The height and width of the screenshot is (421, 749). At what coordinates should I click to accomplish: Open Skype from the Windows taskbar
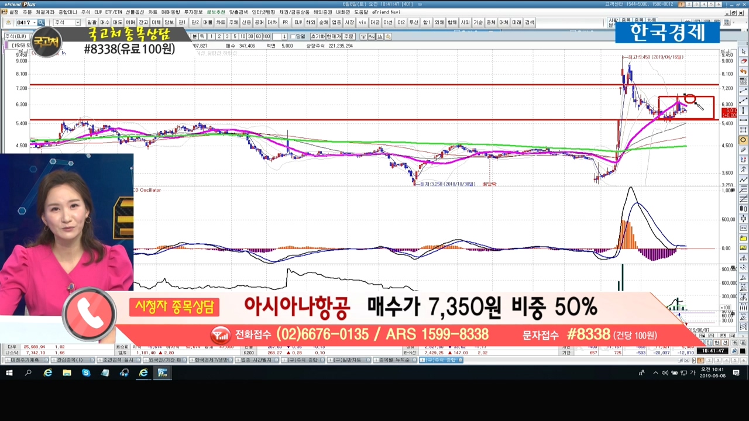coord(86,372)
